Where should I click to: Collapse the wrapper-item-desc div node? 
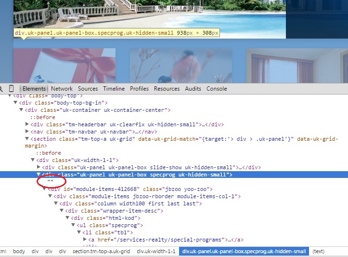(x=62, y=211)
